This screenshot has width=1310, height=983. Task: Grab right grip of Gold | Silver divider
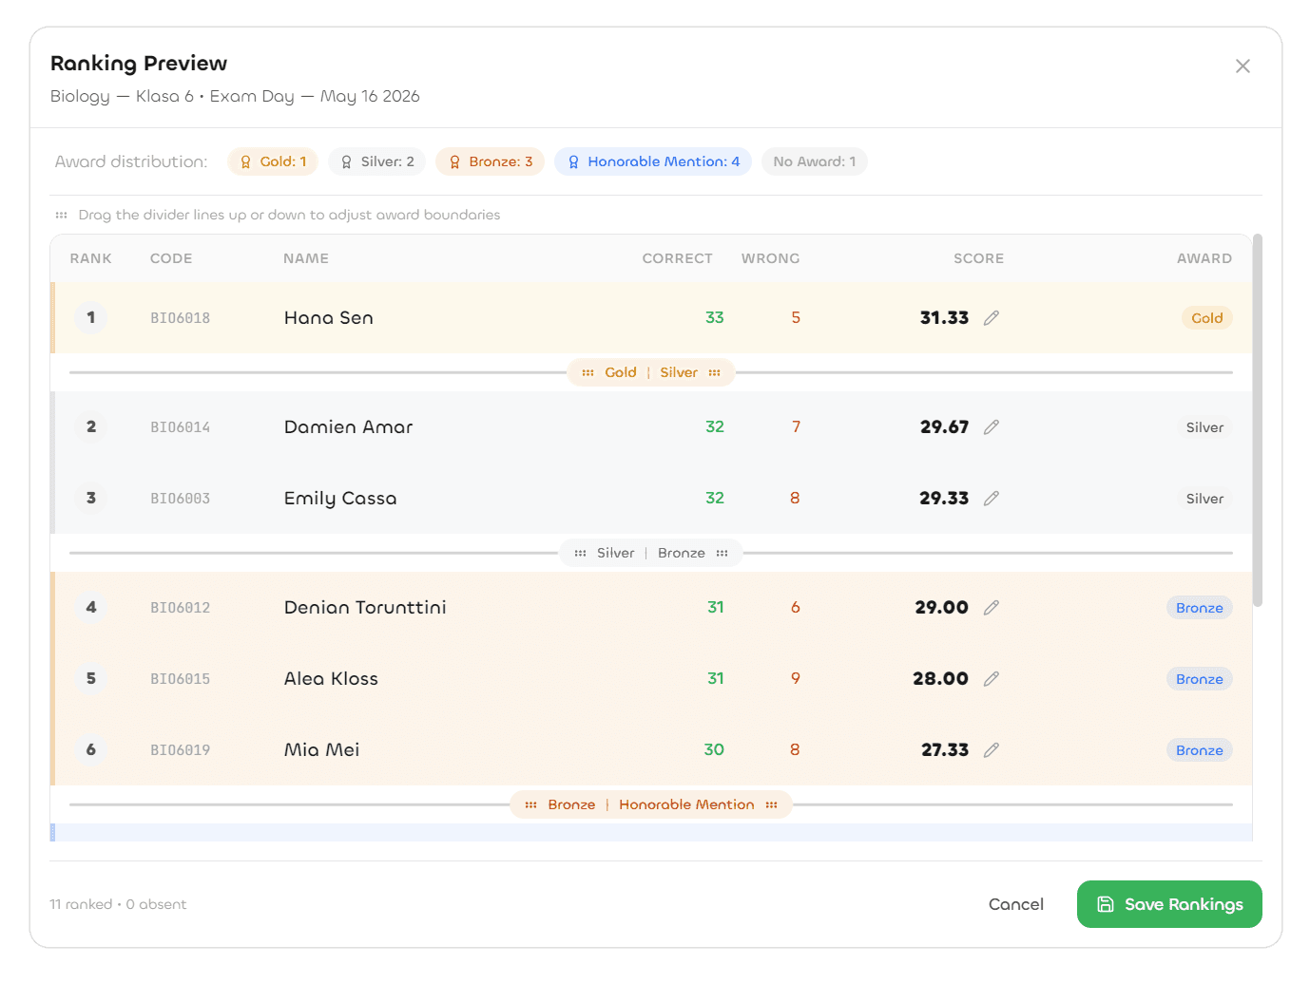(714, 372)
